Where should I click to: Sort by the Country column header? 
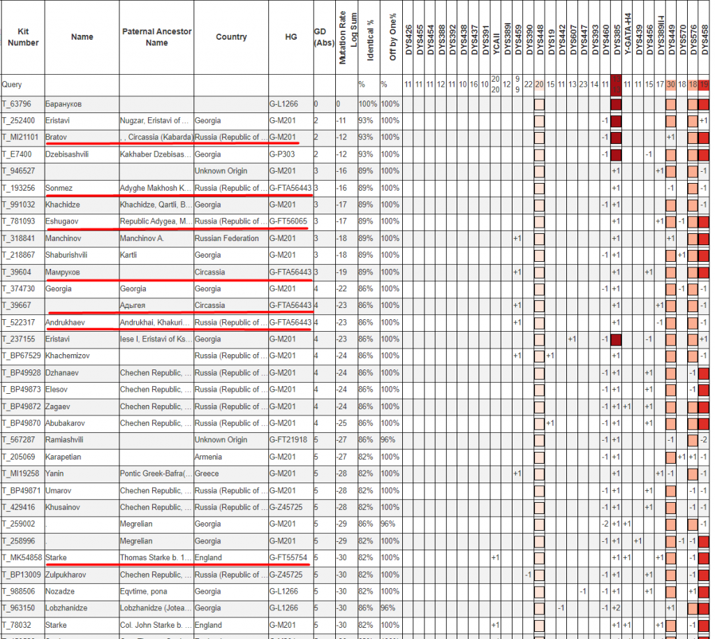click(x=230, y=37)
